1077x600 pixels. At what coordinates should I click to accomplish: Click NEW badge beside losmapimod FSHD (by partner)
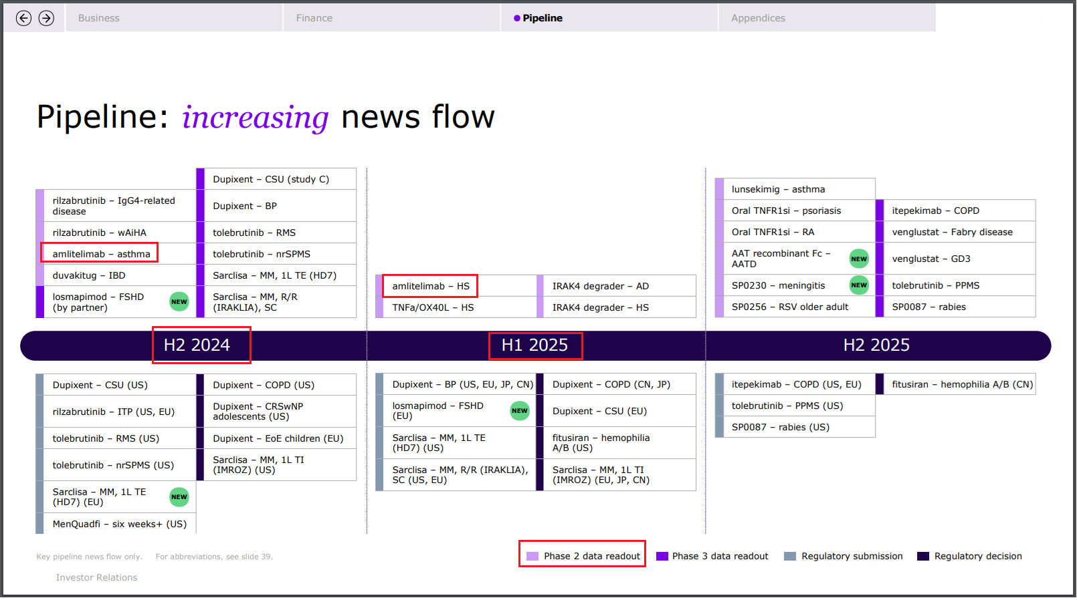179,302
